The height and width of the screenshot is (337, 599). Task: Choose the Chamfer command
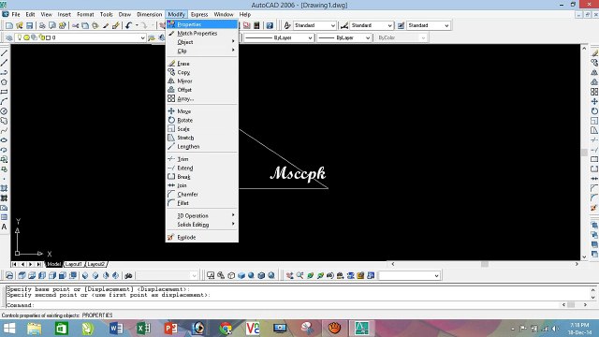pos(202,194)
